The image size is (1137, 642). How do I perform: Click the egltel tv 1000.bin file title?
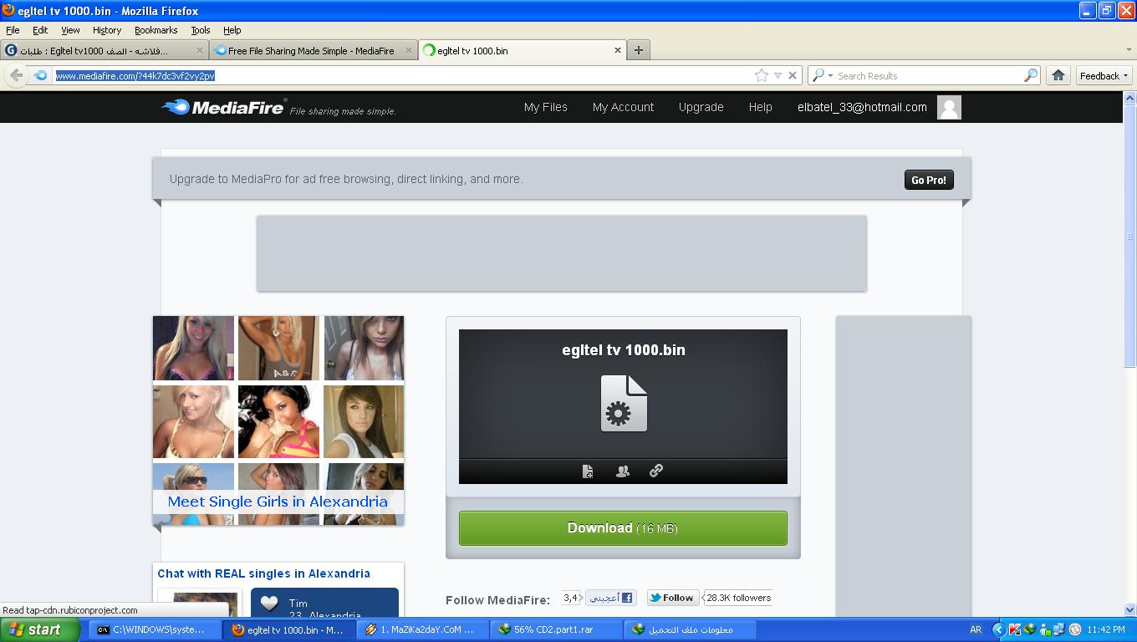tap(624, 350)
